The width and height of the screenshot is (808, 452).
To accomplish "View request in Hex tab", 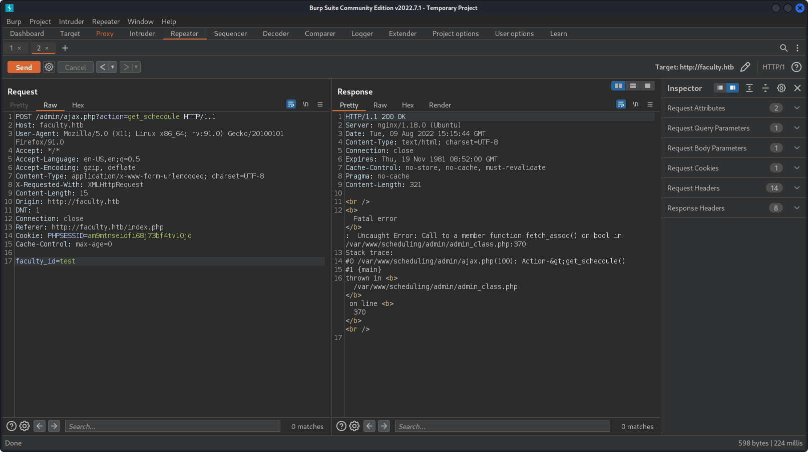I will [78, 105].
